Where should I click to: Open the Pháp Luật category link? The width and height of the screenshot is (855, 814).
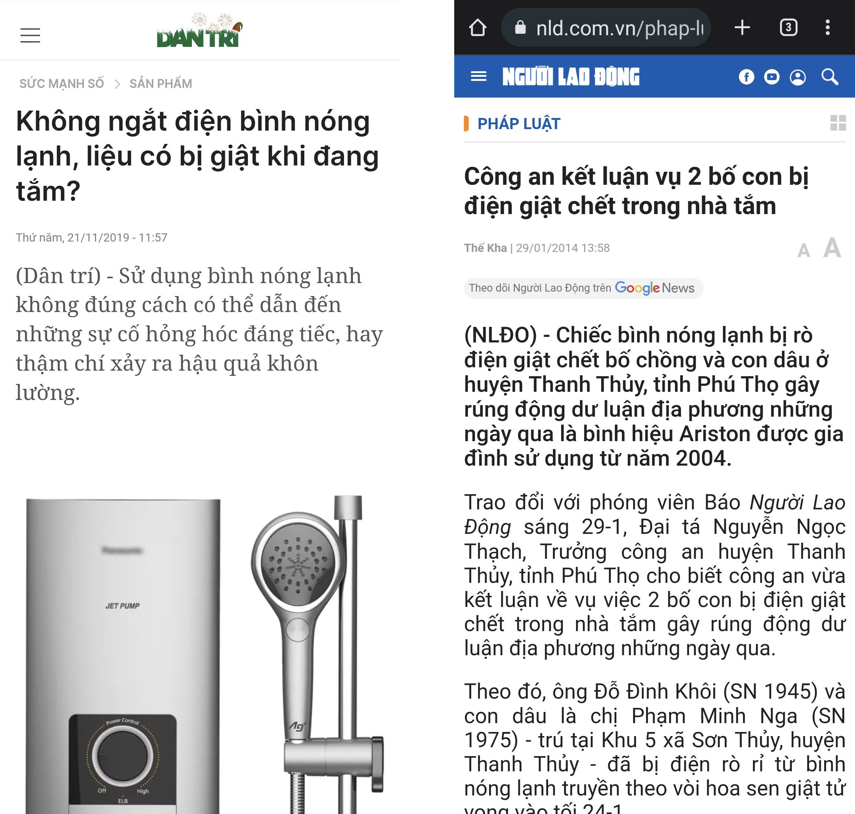pyautogui.click(x=519, y=124)
